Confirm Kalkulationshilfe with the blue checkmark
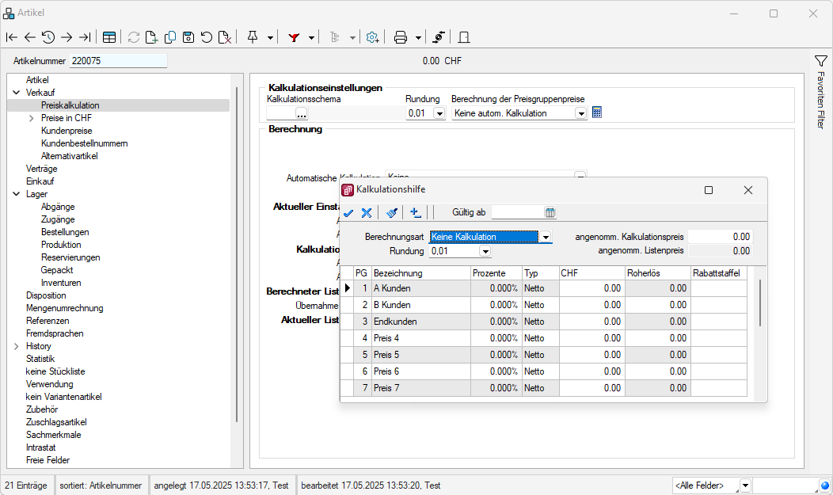Viewport: 833px width, 495px height. pyautogui.click(x=348, y=212)
